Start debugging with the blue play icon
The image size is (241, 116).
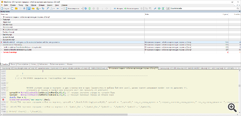[86, 9]
